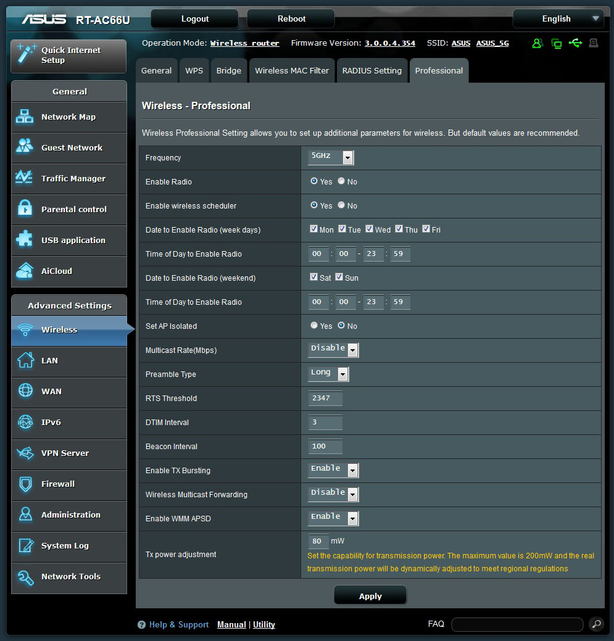Open the Enable WMM APSD dropdown
This screenshot has height=641, width=614.
[333, 518]
